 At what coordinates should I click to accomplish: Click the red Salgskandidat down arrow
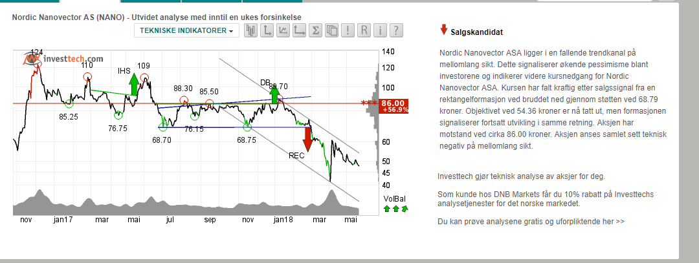(x=443, y=30)
